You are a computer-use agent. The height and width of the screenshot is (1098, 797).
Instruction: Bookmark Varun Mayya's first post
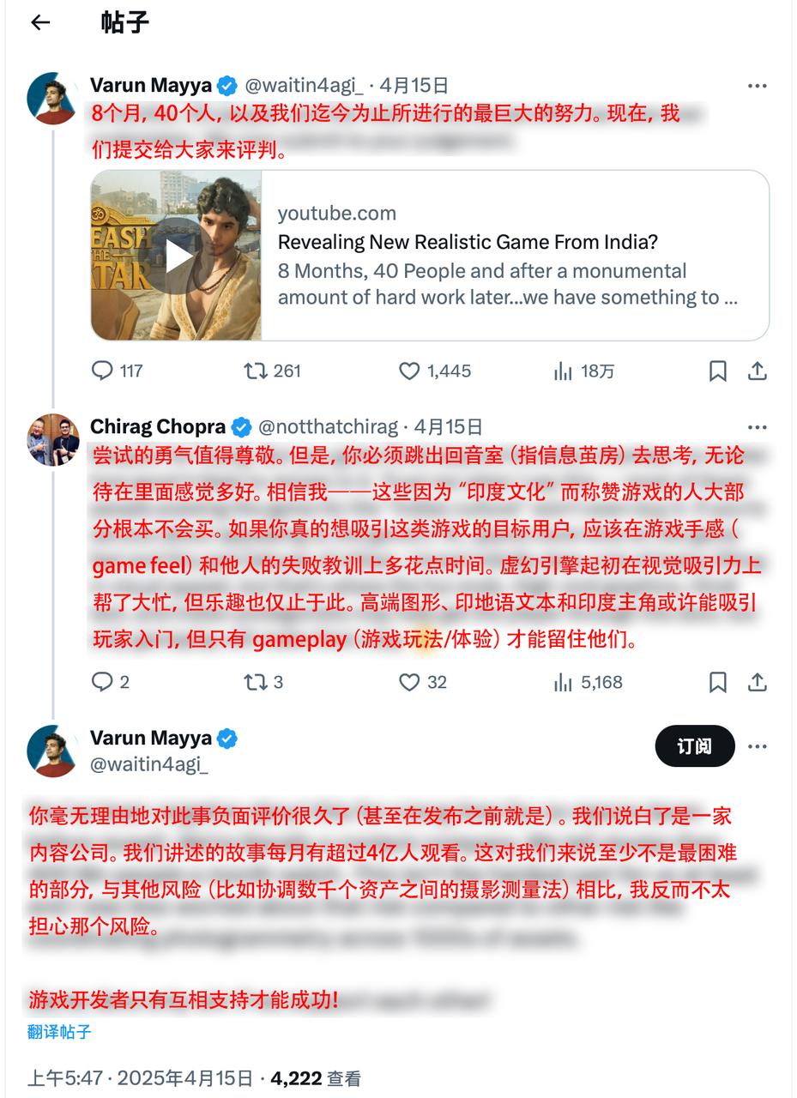tap(718, 371)
